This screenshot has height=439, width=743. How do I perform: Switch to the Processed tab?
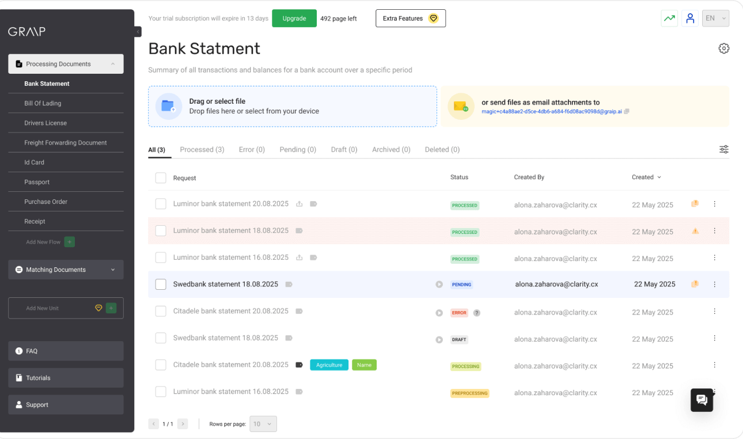click(202, 149)
